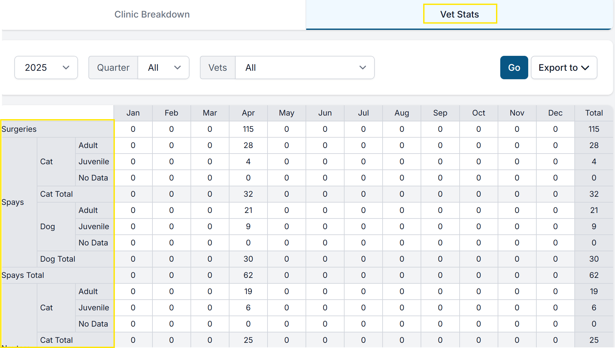Click the Apr column header
The height and width of the screenshot is (348, 615).
click(248, 113)
